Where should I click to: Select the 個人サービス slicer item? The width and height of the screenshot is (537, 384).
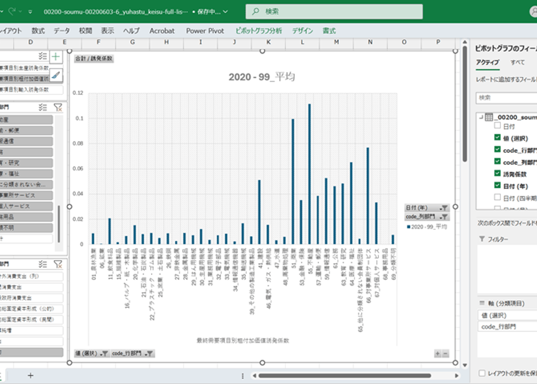pyautogui.click(x=26, y=207)
